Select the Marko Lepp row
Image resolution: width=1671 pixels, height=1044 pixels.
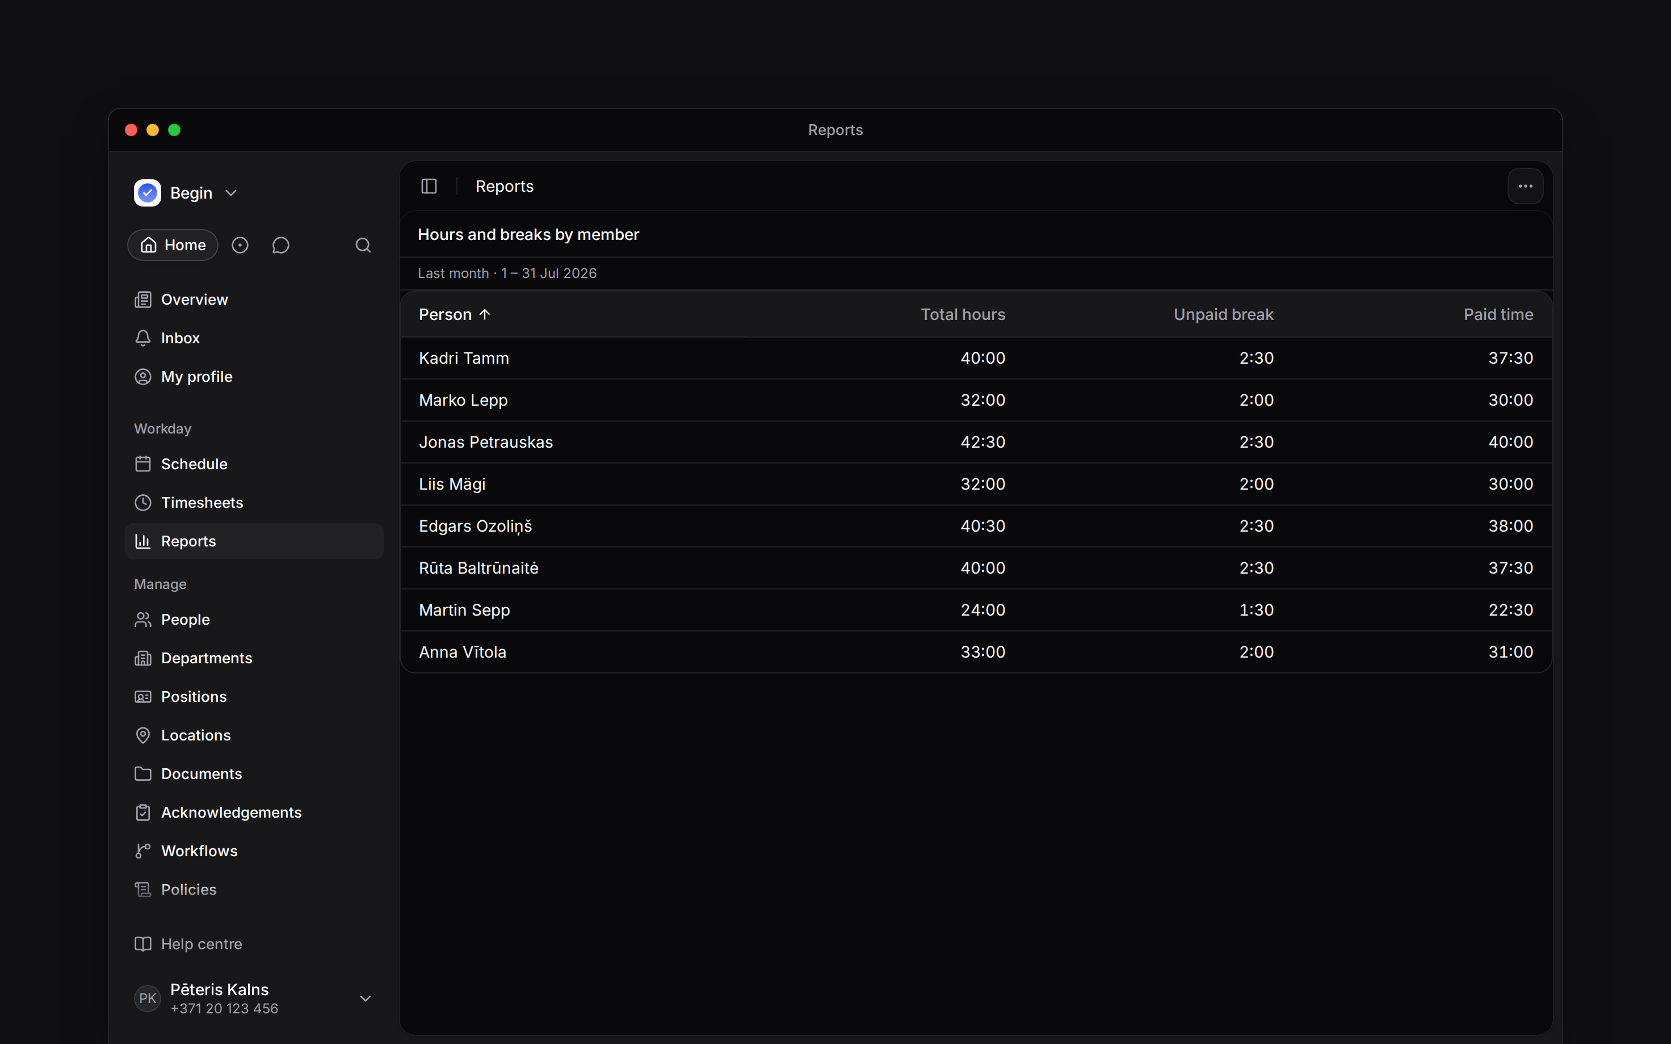pyautogui.click(x=976, y=400)
